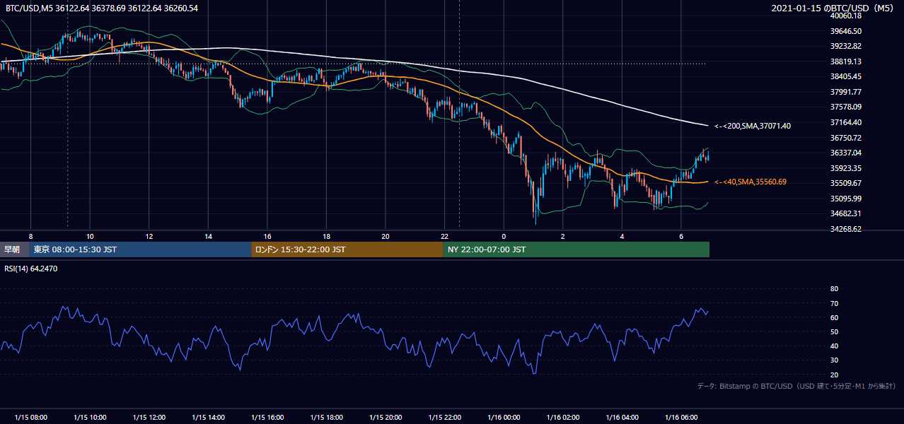904x424 pixels.
Task: Click hour label 18 under the price chart
Action: click(x=326, y=236)
